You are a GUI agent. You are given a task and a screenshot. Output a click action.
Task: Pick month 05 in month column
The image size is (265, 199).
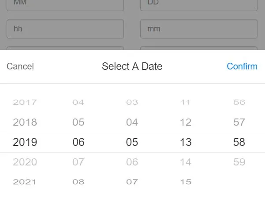(78, 122)
